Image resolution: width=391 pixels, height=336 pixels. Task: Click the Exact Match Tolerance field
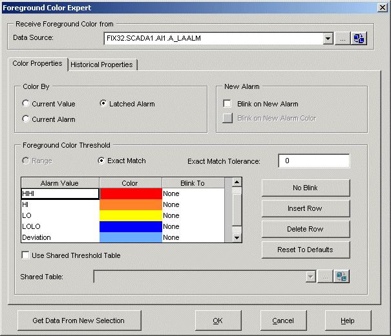tap(314, 161)
